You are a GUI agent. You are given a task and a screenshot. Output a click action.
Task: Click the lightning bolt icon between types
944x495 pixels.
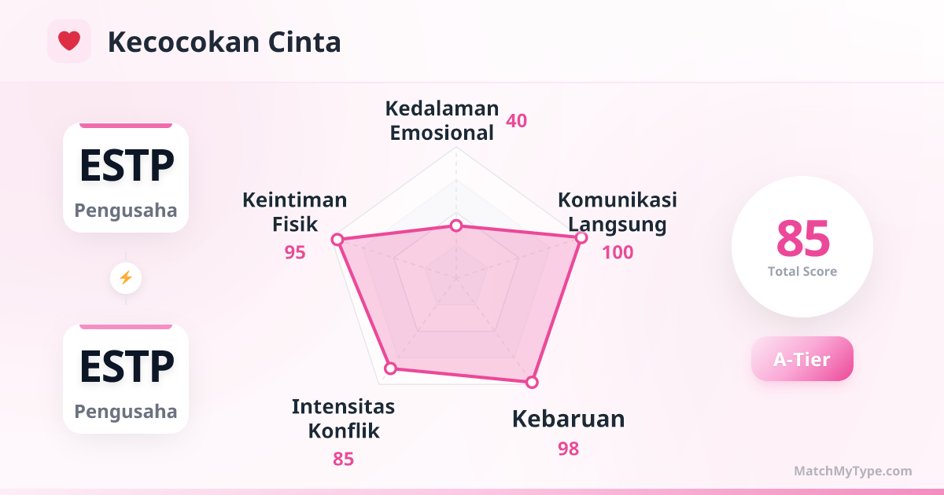(126, 277)
